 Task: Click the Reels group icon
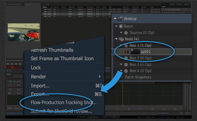pos(121,39)
